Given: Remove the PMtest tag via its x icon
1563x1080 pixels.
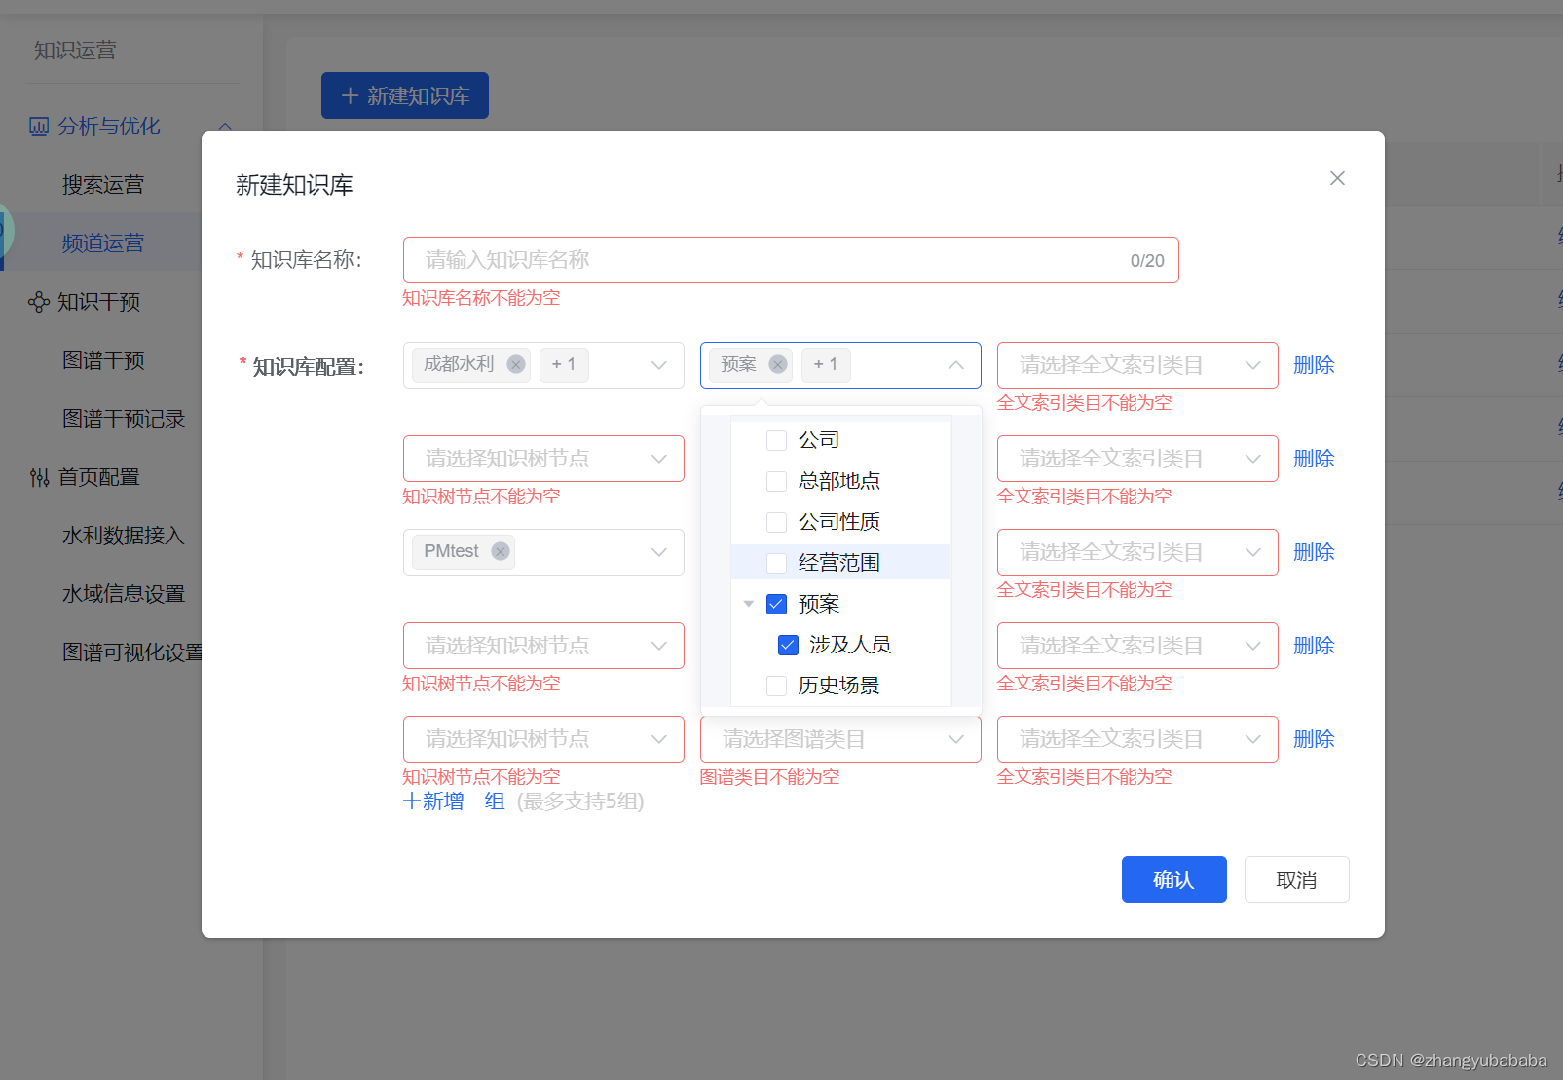Looking at the screenshot, I should click(x=501, y=551).
